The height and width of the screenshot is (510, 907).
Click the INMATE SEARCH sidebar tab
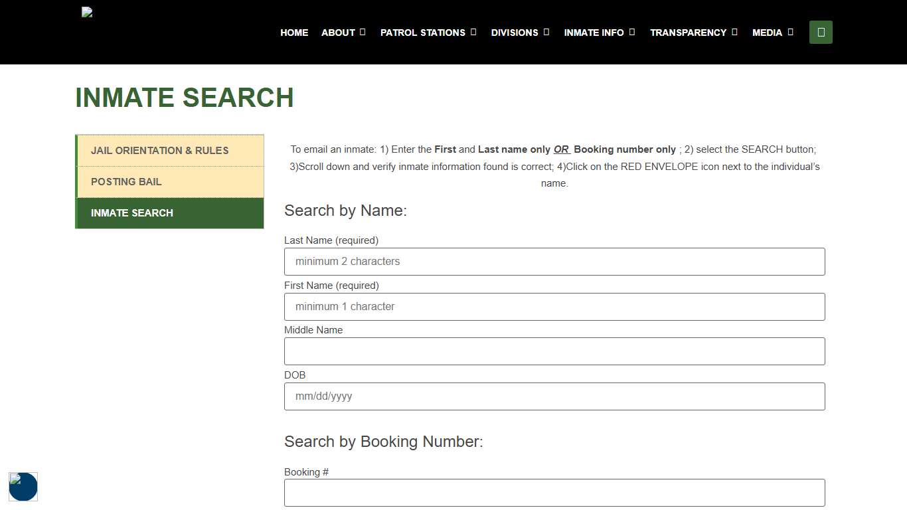click(131, 212)
